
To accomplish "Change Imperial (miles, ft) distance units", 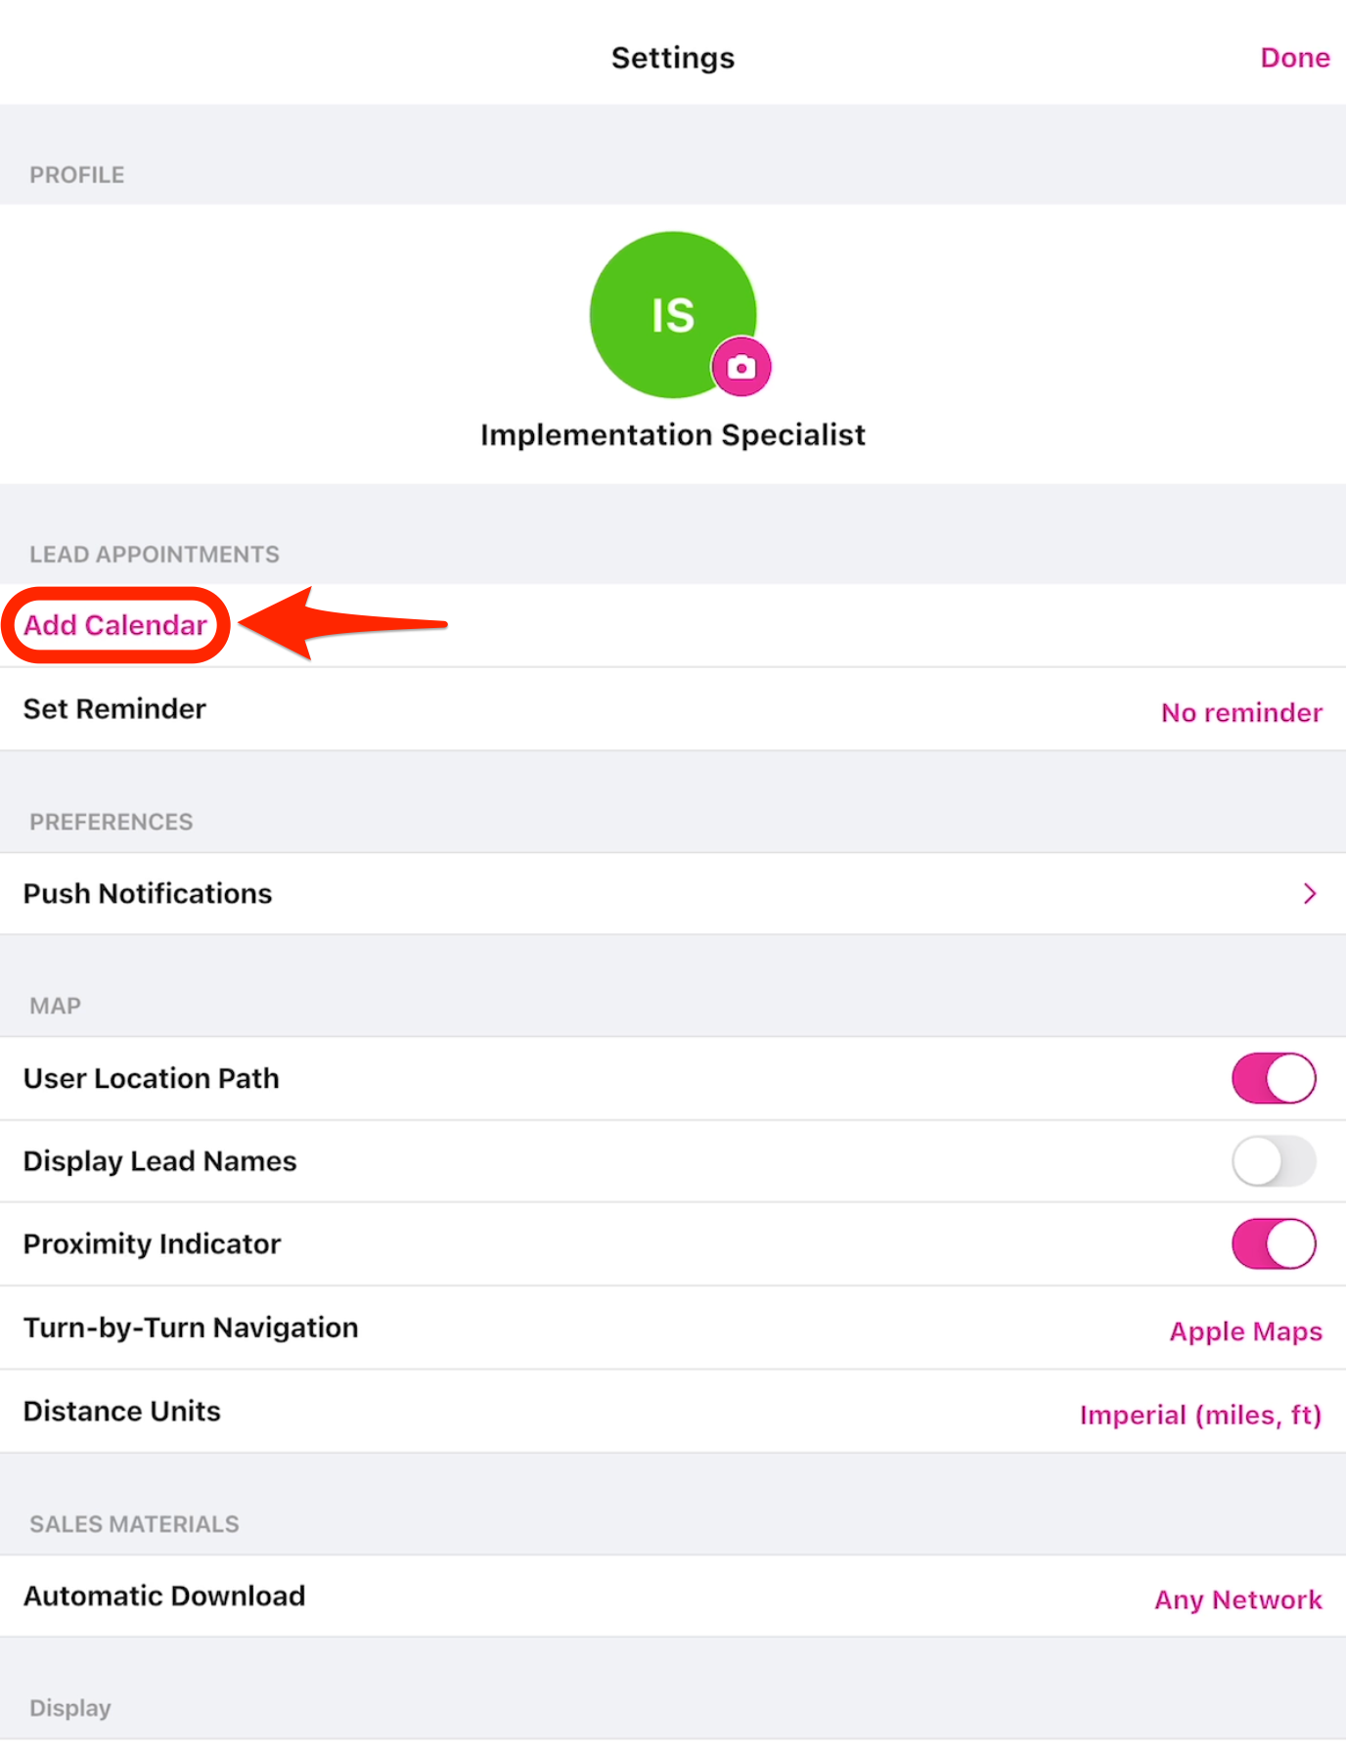I will pyautogui.click(x=1200, y=1415).
